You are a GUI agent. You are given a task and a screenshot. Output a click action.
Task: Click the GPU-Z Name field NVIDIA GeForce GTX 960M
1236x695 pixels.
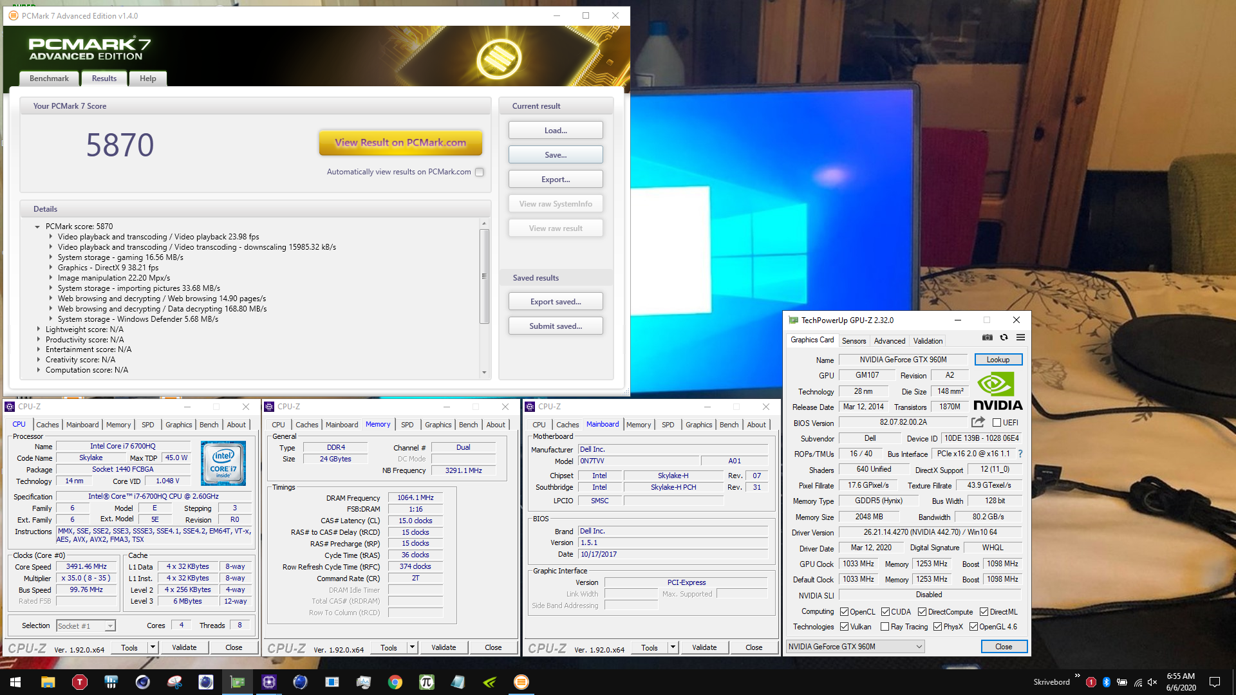[x=903, y=360]
